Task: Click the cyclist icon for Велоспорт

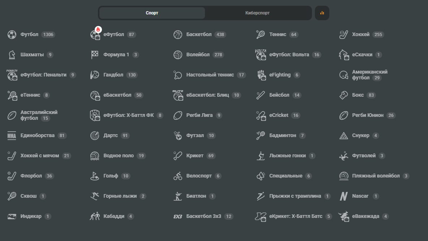Action: [x=178, y=176]
